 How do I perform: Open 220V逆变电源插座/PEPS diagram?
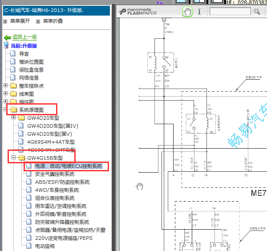pos(64,238)
